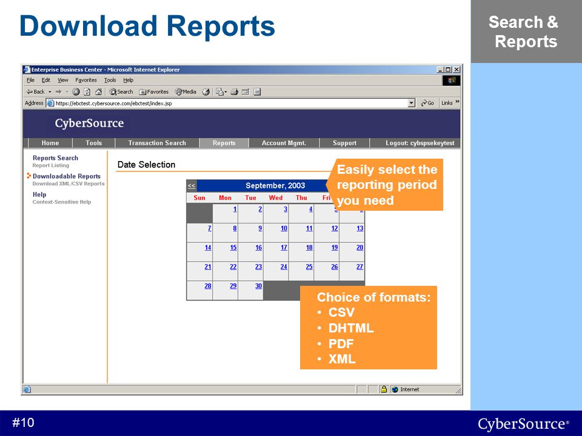The width and height of the screenshot is (582, 436).
Task: Open the Favorites menu in the menu bar
Action: 85,80
